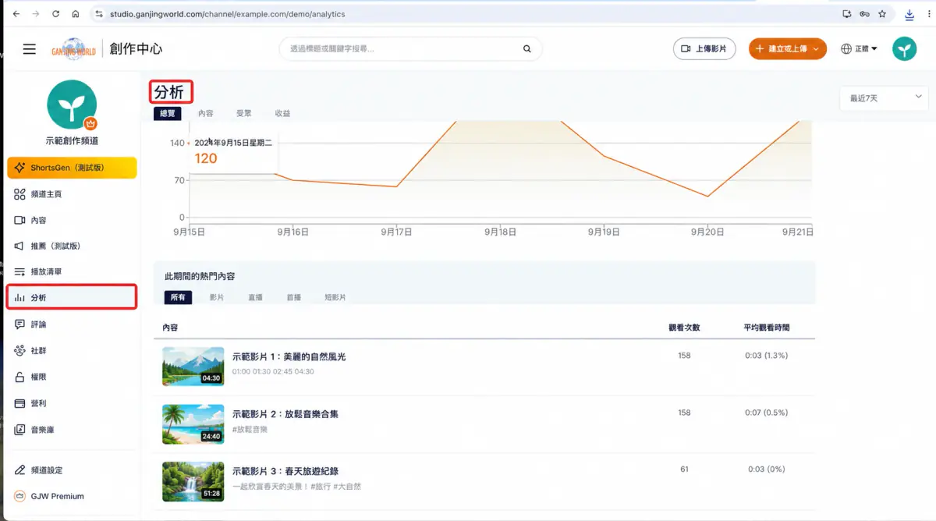The height and width of the screenshot is (521, 936).
Task: Open video 示範影片 3：春天旅遊紀錄
Action: coord(285,471)
